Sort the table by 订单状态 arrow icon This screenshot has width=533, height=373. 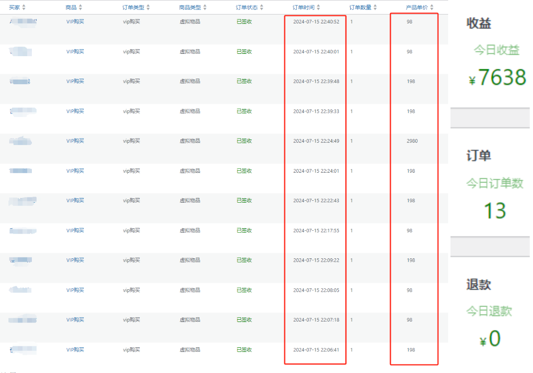click(262, 7)
